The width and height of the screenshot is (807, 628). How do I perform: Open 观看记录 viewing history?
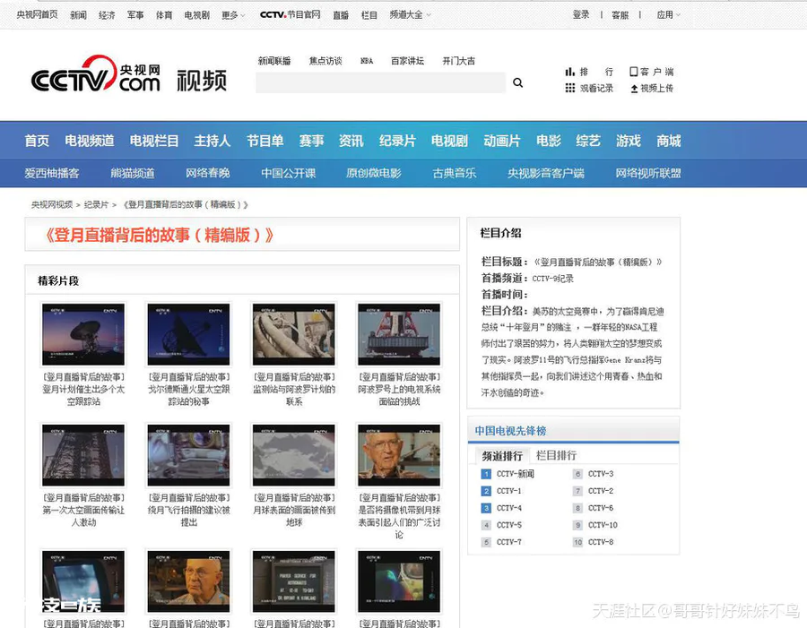tap(589, 88)
